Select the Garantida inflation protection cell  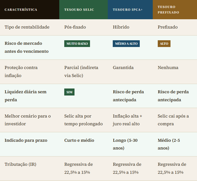(123, 67)
